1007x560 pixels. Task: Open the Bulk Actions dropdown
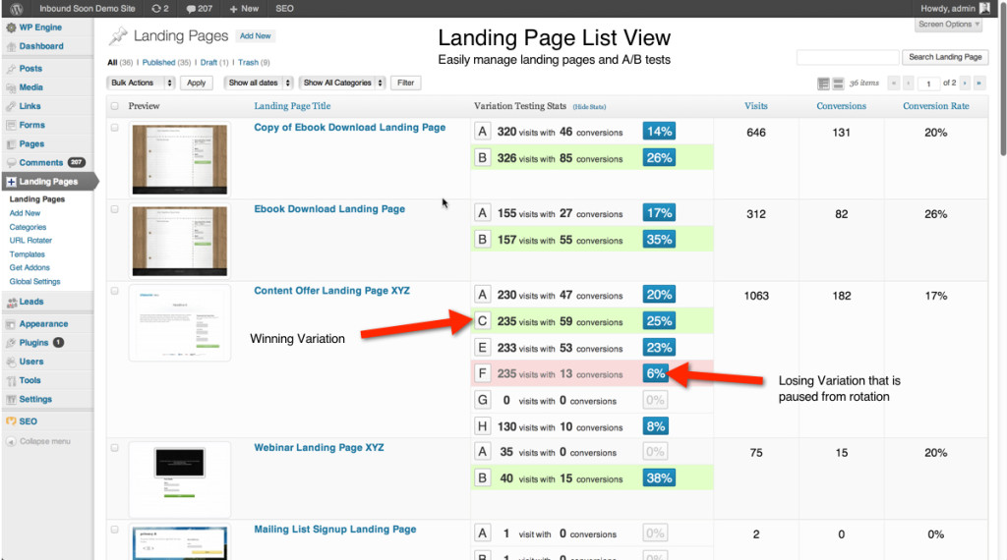[x=141, y=83]
